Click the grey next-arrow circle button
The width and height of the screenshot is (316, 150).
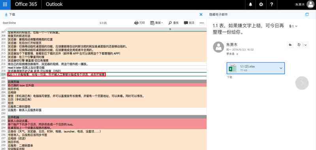tap(302, 83)
